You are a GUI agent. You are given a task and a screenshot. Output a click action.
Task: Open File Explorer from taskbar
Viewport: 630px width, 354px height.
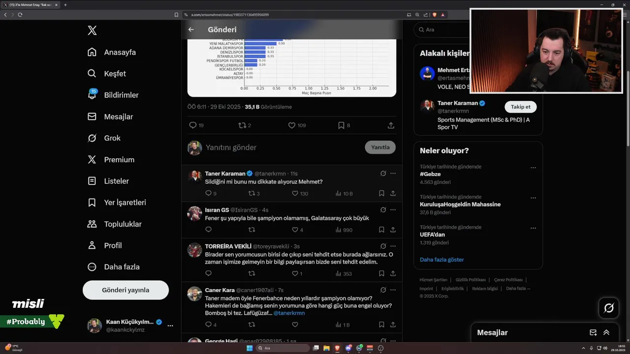(x=327, y=348)
